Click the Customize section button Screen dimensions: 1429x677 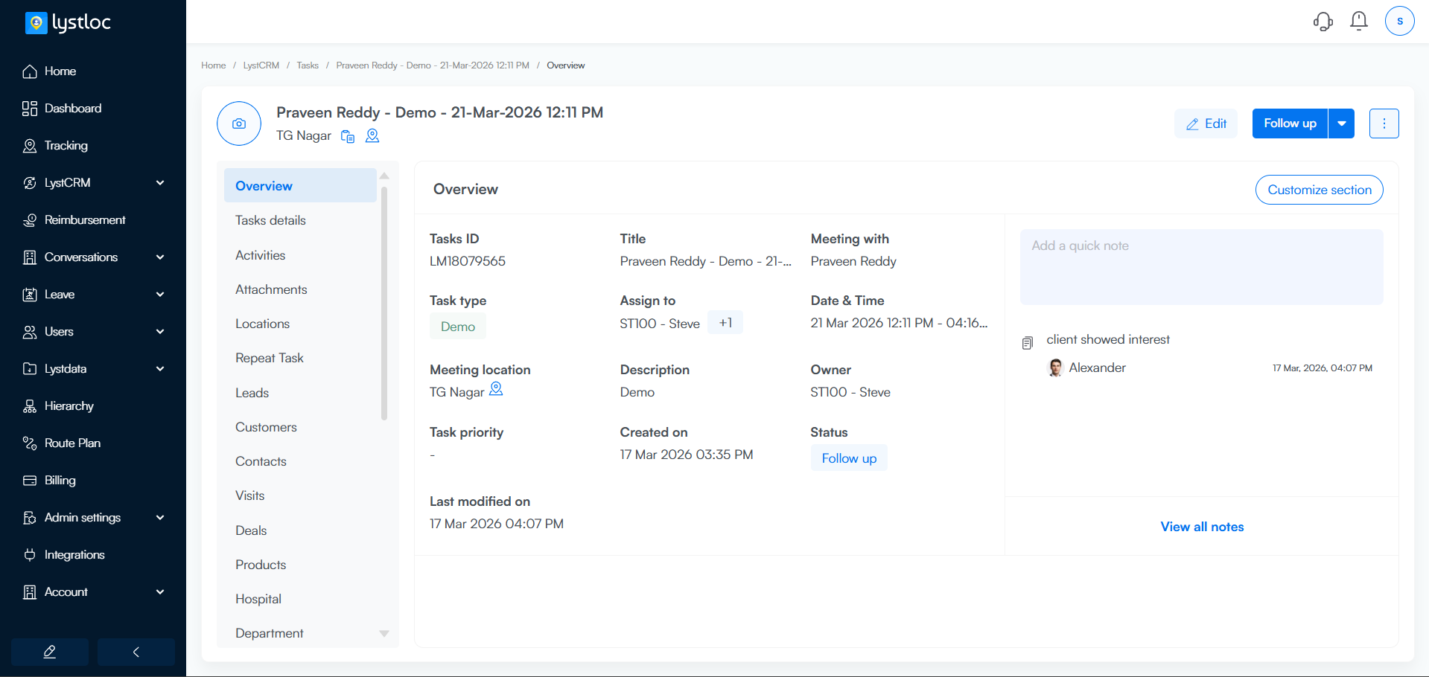(1319, 190)
